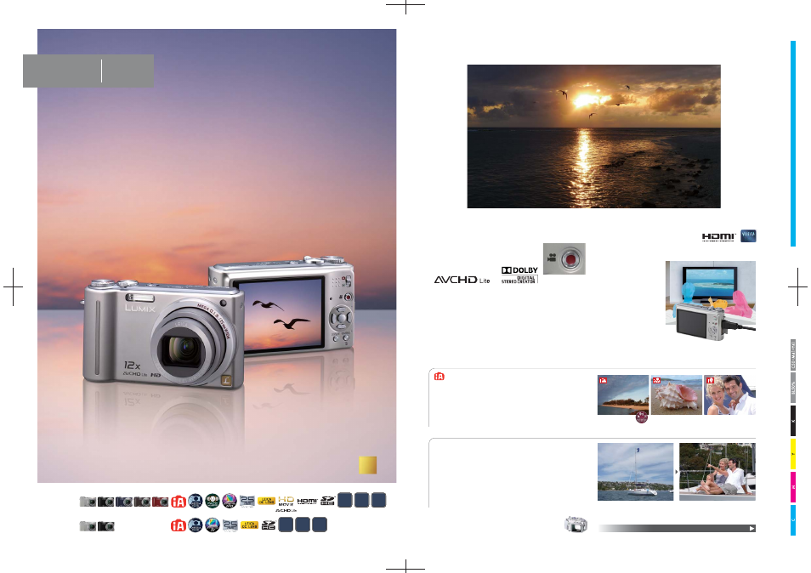Click the HDMI logo in the top icon row
This screenshot has width=811, height=573.
[307, 501]
